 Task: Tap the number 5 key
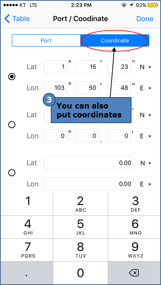click(x=80, y=227)
